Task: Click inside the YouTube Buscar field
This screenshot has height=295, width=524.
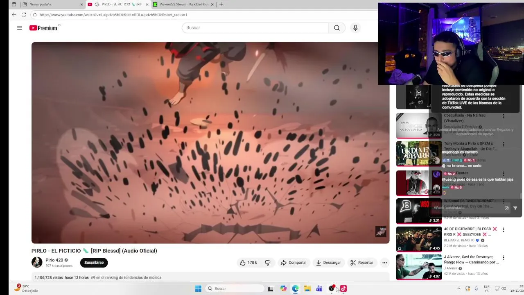Action: [255, 28]
